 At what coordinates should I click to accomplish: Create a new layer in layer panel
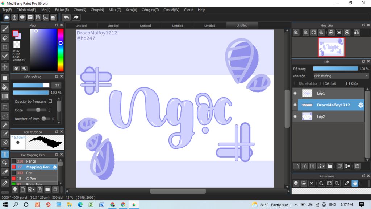pos(296,166)
